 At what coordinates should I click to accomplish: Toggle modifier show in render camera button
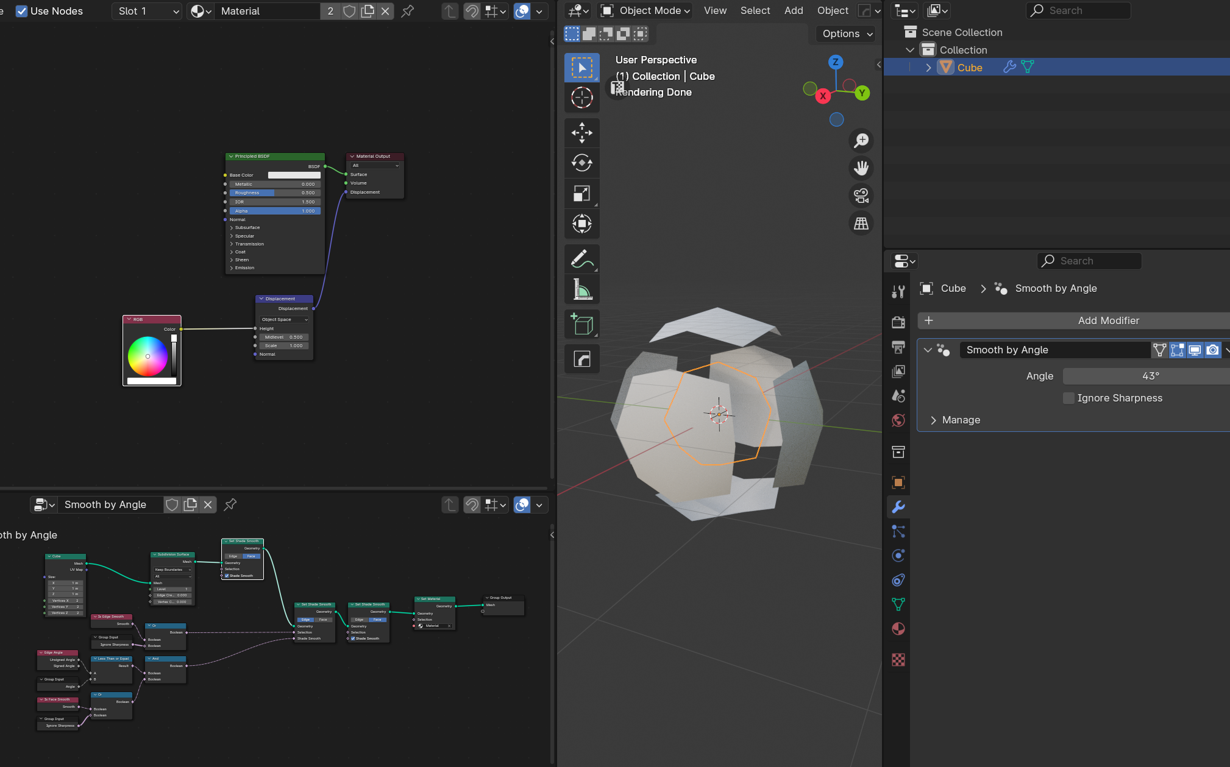(x=1213, y=350)
